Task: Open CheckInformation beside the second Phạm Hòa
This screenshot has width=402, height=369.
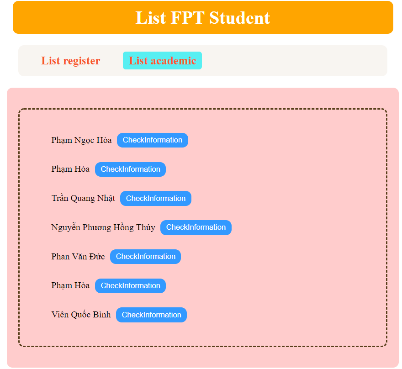Action: click(130, 285)
